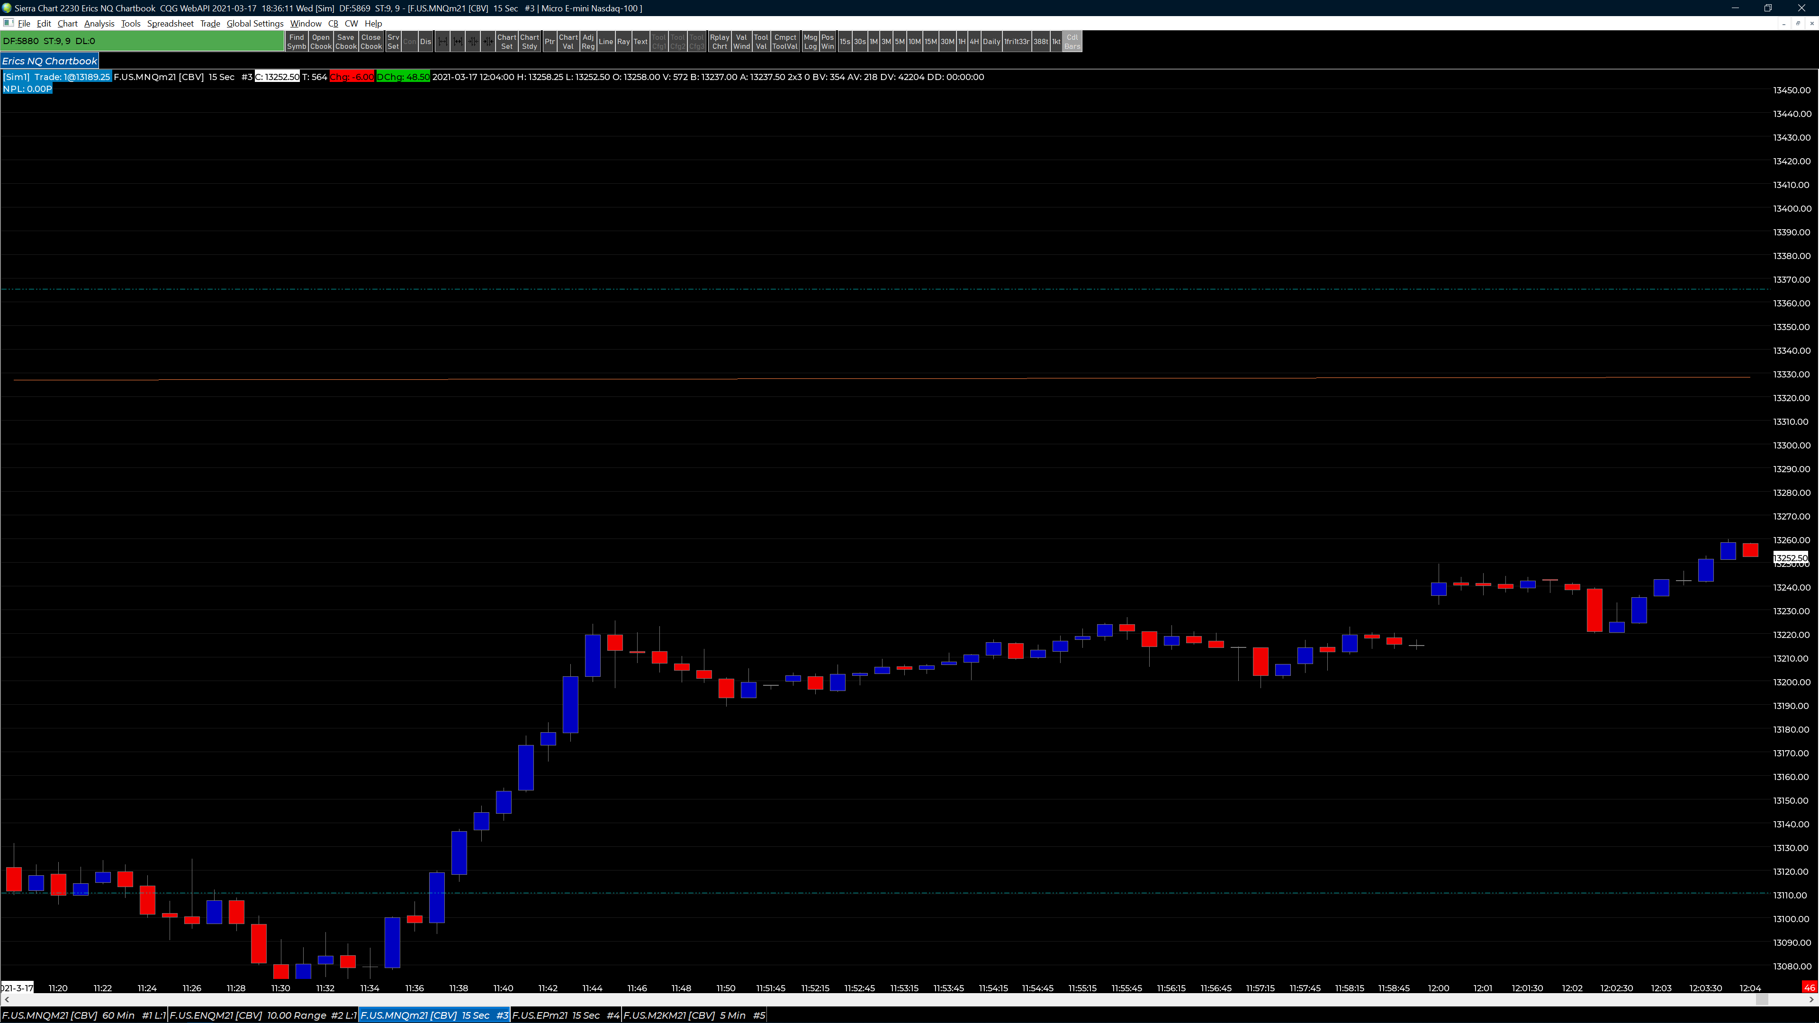Open the Replay Chart control
Screen dimensions: 1819x1023
(x=719, y=42)
